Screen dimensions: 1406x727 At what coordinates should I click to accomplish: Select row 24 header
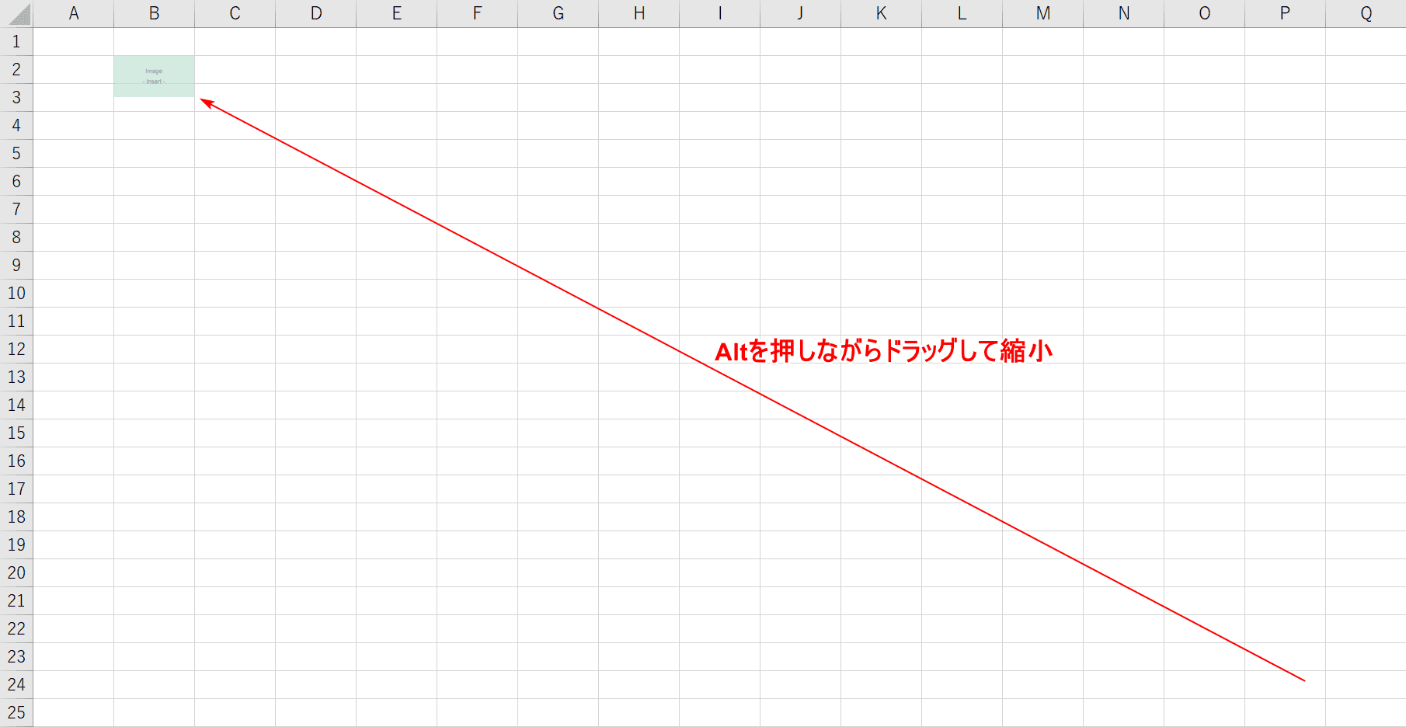(16, 685)
